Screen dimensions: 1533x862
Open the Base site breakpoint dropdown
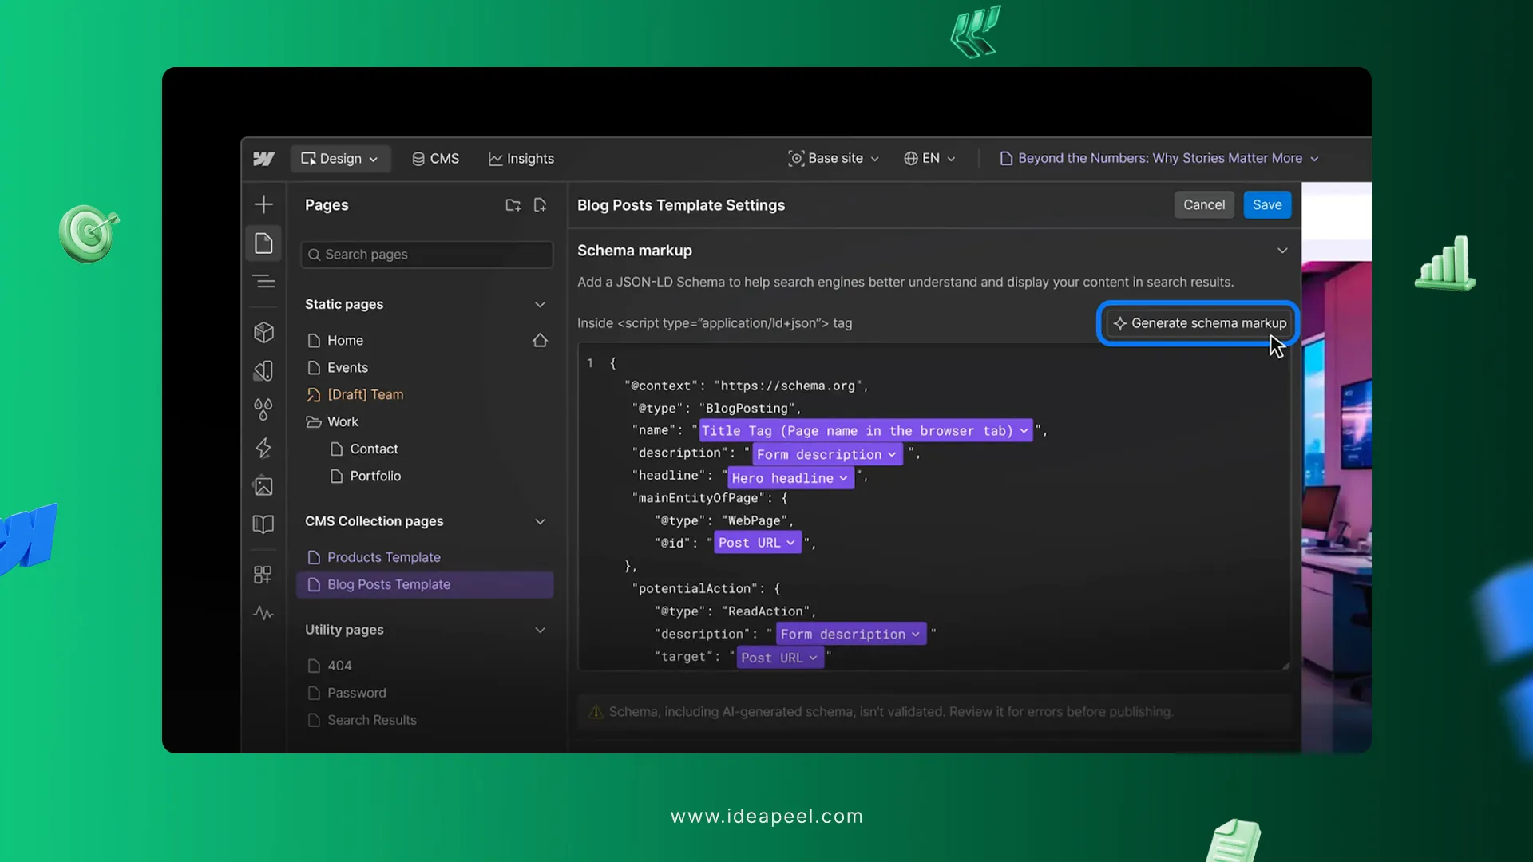pyautogui.click(x=834, y=158)
